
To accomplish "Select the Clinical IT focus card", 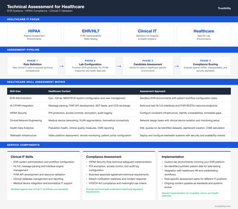I will [x=147, y=35].
